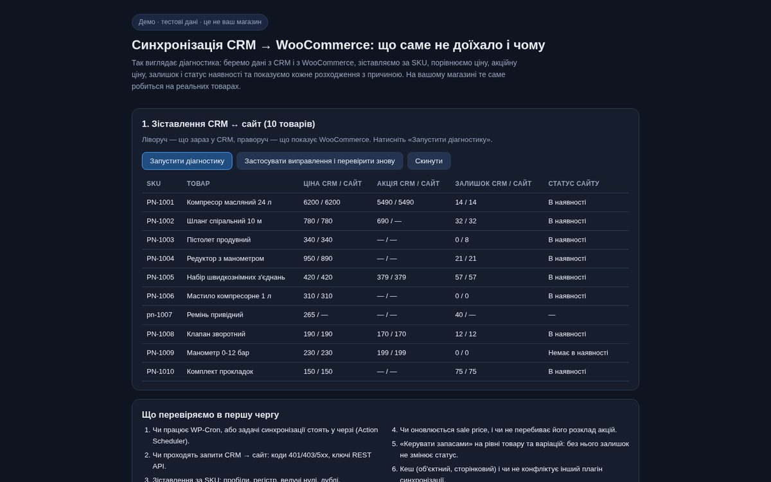Select SKU cell PN-1004
The width and height of the screenshot is (771, 482).
point(160,258)
